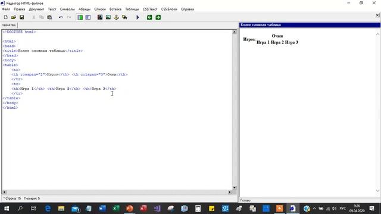Open the Правка menu

coord(20,9)
